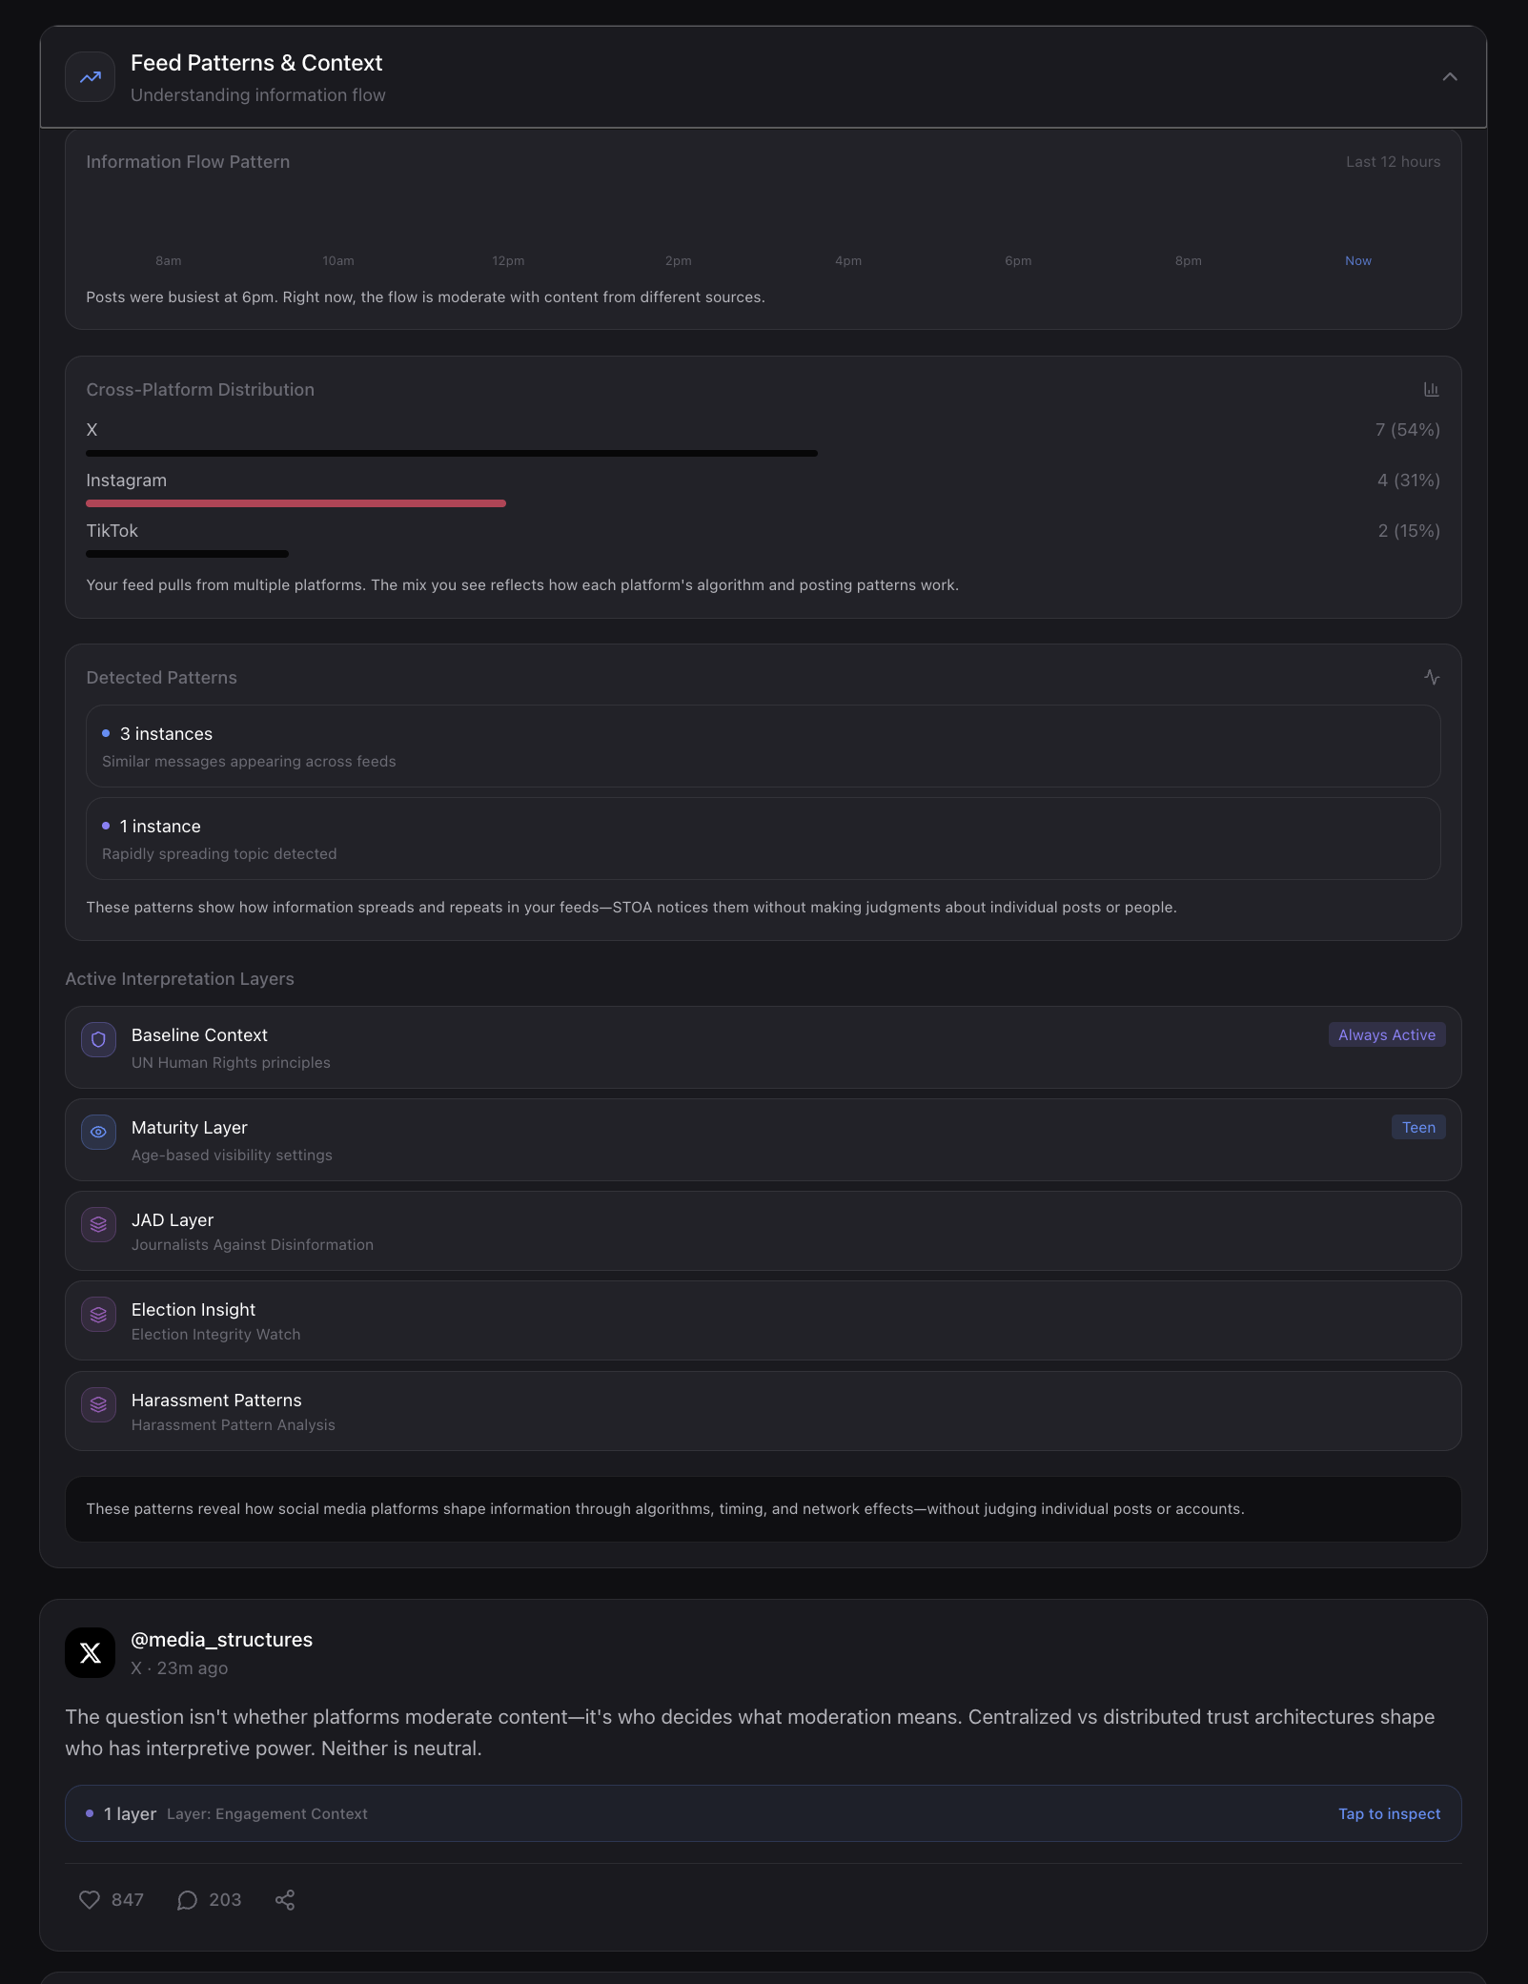Like the post with 847 hearts

(x=111, y=1899)
